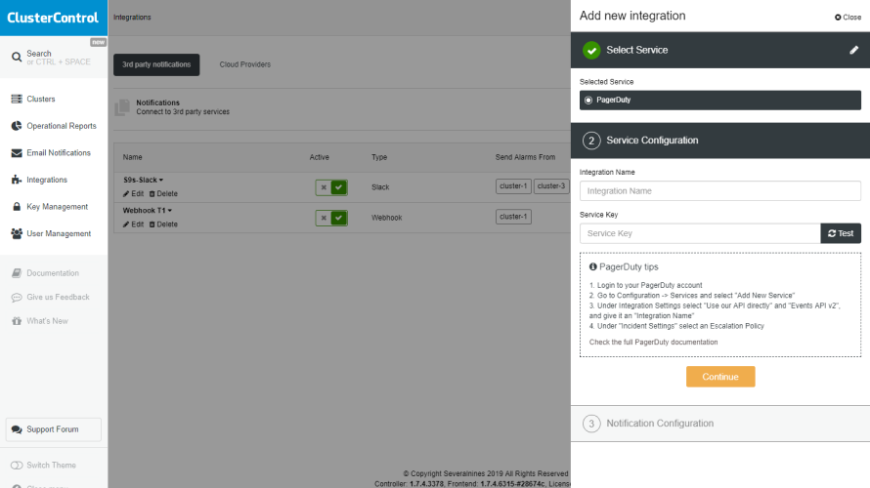Open Integrations puzzle piece icon
The width and height of the screenshot is (870, 488).
17,180
